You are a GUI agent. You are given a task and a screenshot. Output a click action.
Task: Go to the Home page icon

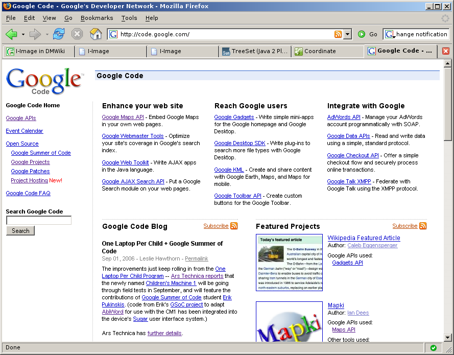click(95, 34)
